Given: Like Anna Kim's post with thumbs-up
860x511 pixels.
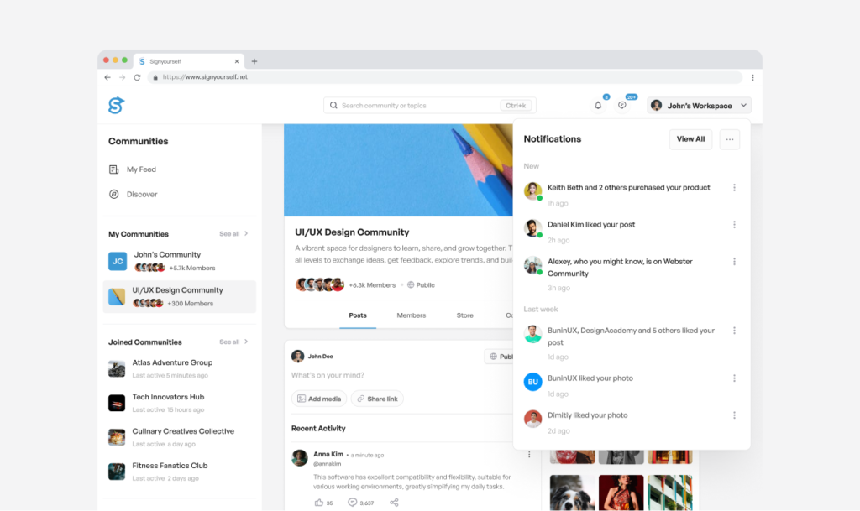Looking at the screenshot, I should 319,503.
